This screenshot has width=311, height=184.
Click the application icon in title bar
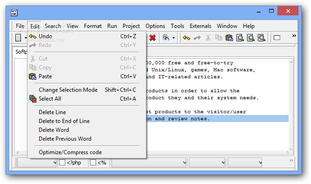coord(14,13)
